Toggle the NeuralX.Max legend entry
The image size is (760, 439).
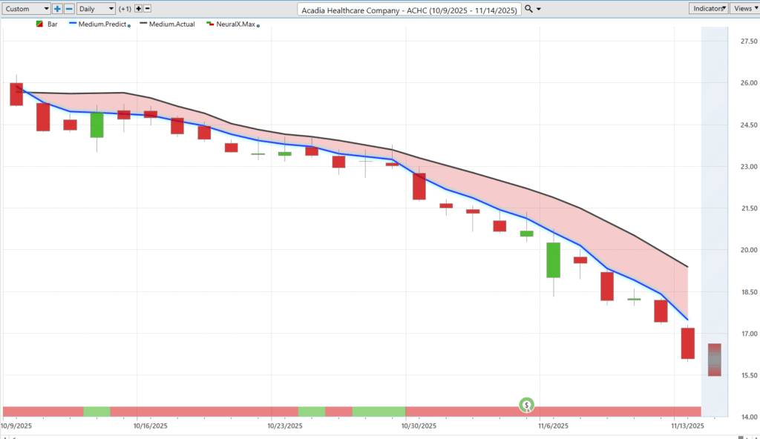[232, 24]
